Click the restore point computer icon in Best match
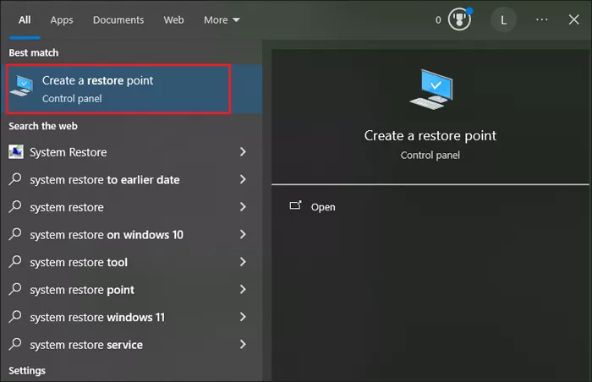The height and width of the screenshot is (382, 592). pos(22,85)
